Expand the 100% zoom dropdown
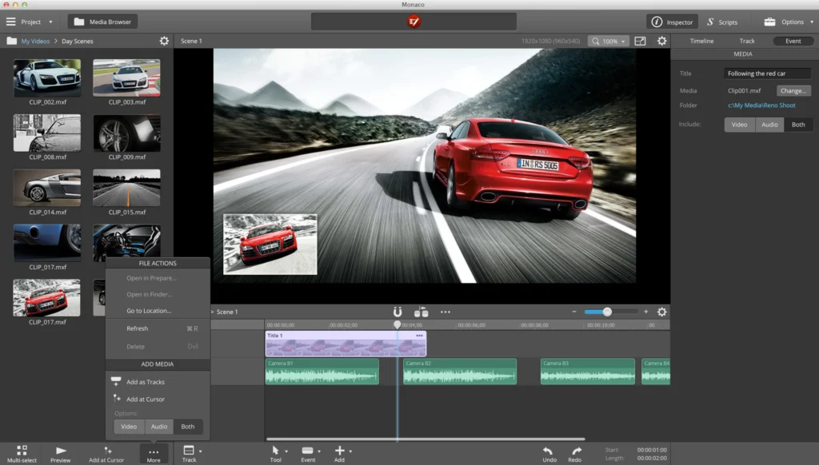The width and height of the screenshot is (819, 465). click(609, 41)
